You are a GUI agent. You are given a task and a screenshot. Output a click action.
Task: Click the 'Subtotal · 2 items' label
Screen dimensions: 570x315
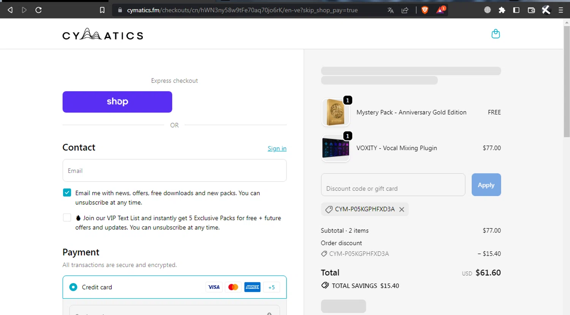345,231
